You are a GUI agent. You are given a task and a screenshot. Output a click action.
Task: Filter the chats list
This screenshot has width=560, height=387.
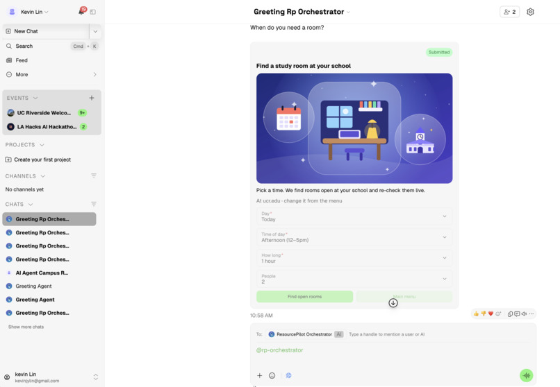pos(94,204)
